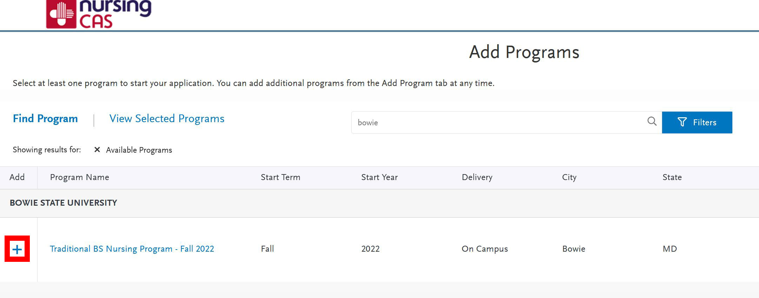759x298 pixels.
Task: Click the State column header
Action: click(x=672, y=177)
